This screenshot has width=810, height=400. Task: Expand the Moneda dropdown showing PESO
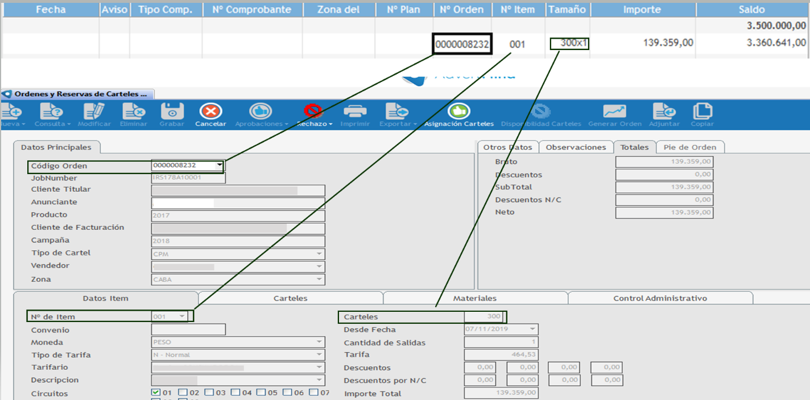319,343
